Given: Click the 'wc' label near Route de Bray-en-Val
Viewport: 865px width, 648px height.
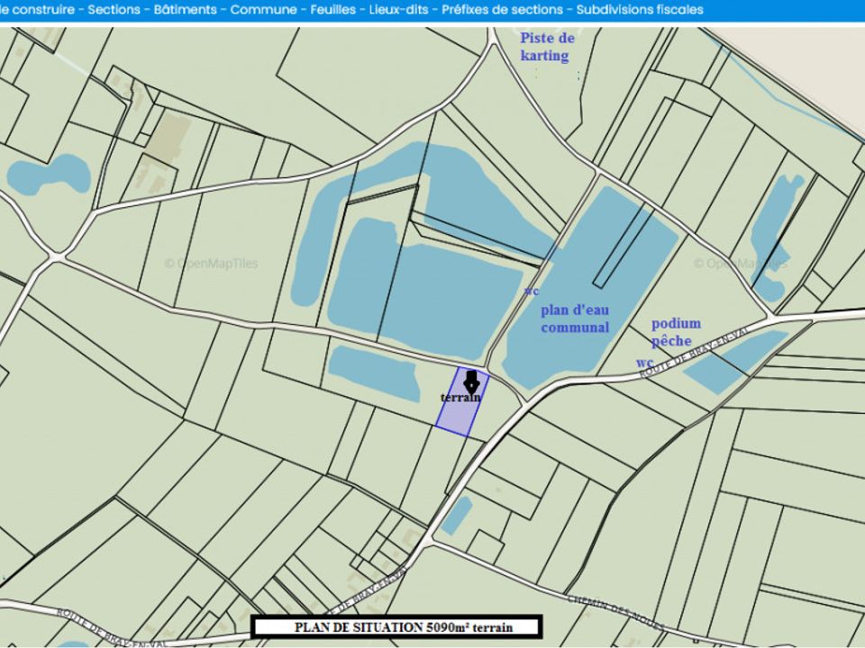Looking at the screenshot, I should tap(645, 363).
